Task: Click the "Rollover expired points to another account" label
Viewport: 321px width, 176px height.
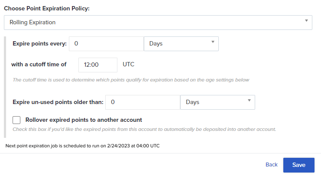Action: pos(84,120)
